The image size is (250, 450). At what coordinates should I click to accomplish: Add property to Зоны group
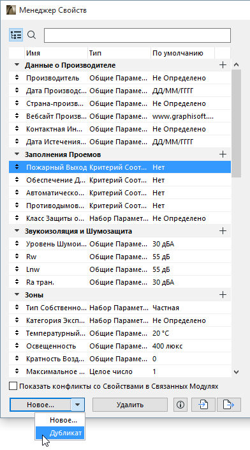point(223,295)
